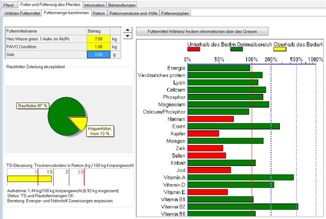Click the Mangan label
This screenshot has height=219, width=326.
[x=176, y=141]
